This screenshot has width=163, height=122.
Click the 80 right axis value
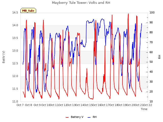tap(151, 32)
